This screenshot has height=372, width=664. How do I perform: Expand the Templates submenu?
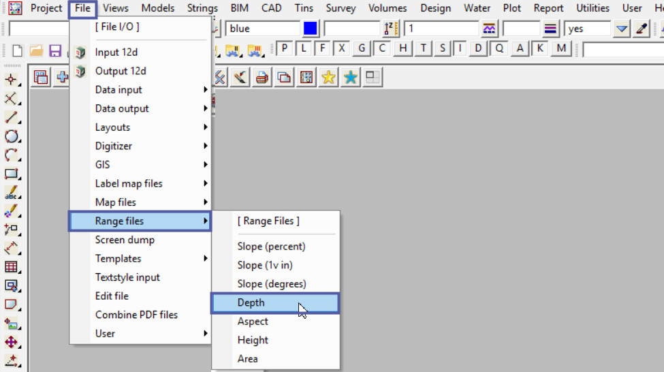140,258
